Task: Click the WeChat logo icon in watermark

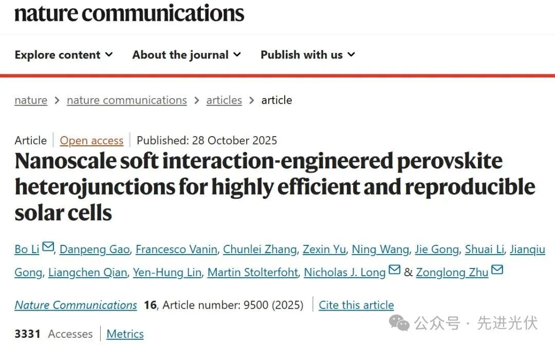Action: point(399,323)
